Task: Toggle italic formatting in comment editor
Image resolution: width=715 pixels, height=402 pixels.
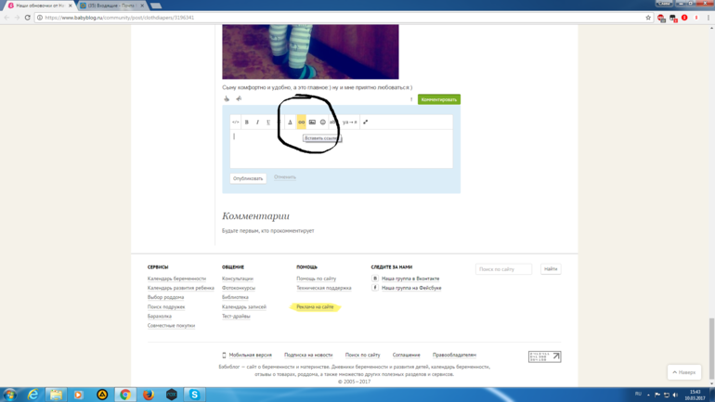Action: click(257, 122)
